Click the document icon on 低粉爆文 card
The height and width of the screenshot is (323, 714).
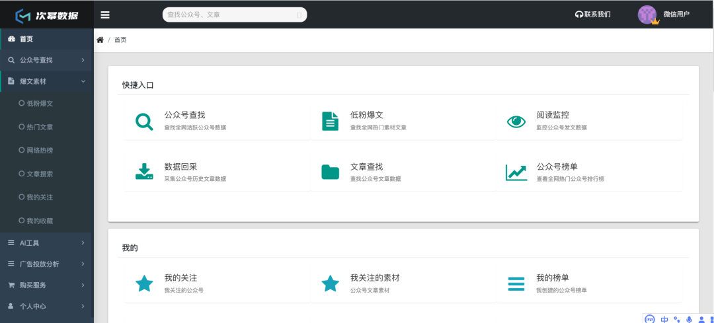click(x=330, y=121)
